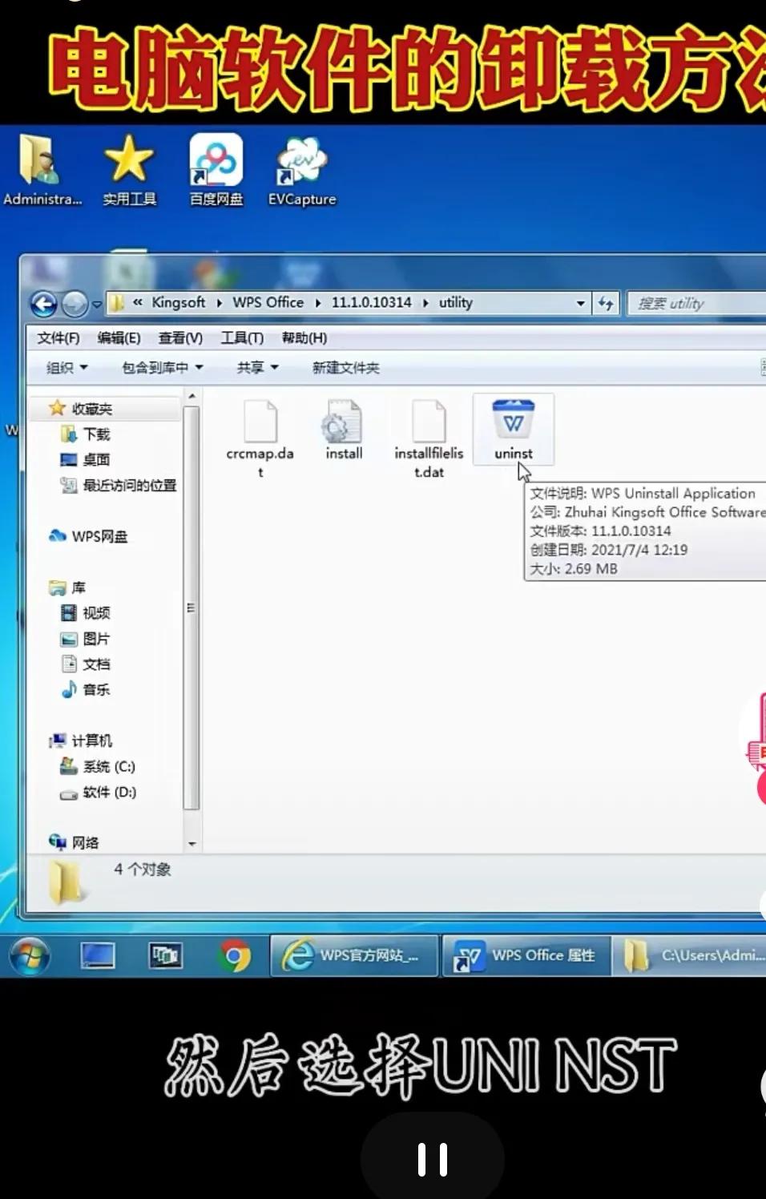The image size is (766, 1199).
Task: Expand the arrow after Kingsoft breadcrumb
Action: 219,303
